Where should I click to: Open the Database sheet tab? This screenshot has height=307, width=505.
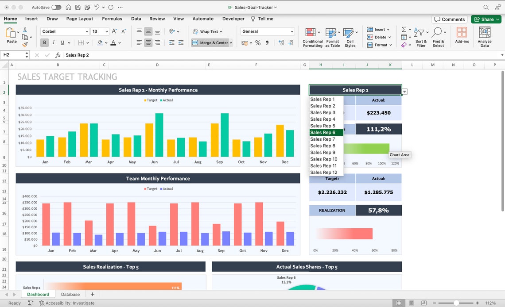70,294
